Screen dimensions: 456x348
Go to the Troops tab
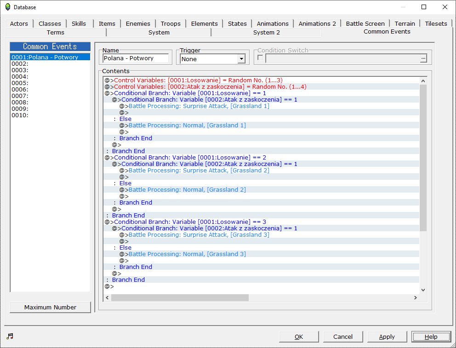point(171,23)
